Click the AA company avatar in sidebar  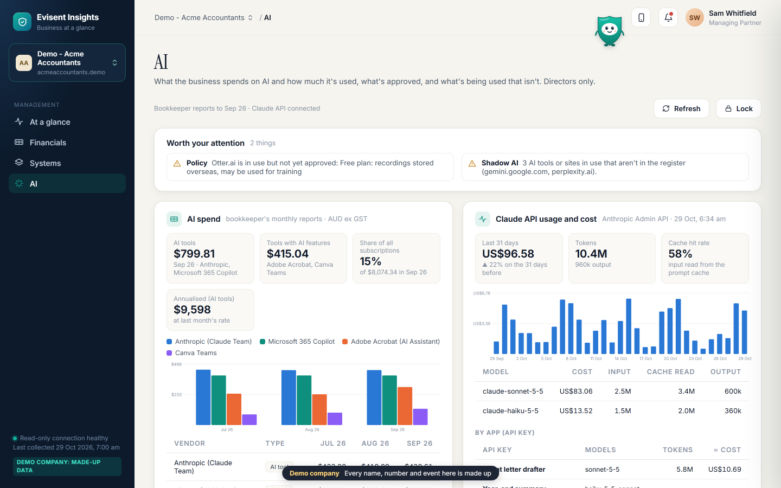pos(24,63)
